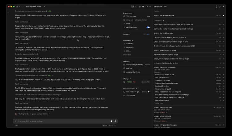Open 'Commit the anchor fix and compare landmark warnings' task
The width and height of the screenshot is (232, 136).
(x=189, y=29)
